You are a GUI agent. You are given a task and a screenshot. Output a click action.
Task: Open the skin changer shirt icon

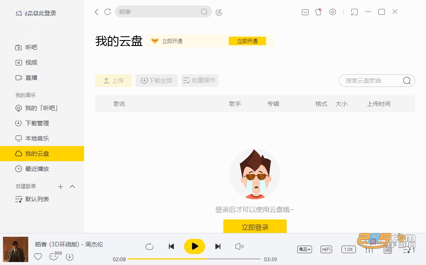318,12
